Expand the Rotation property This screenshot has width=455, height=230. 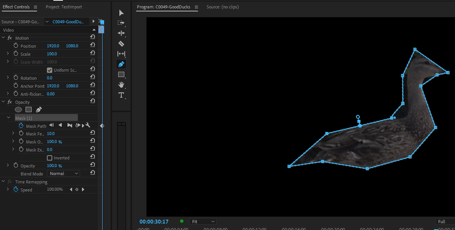click(x=8, y=78)
